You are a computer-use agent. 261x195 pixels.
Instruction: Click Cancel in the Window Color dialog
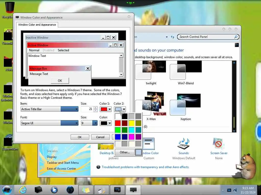100,137
